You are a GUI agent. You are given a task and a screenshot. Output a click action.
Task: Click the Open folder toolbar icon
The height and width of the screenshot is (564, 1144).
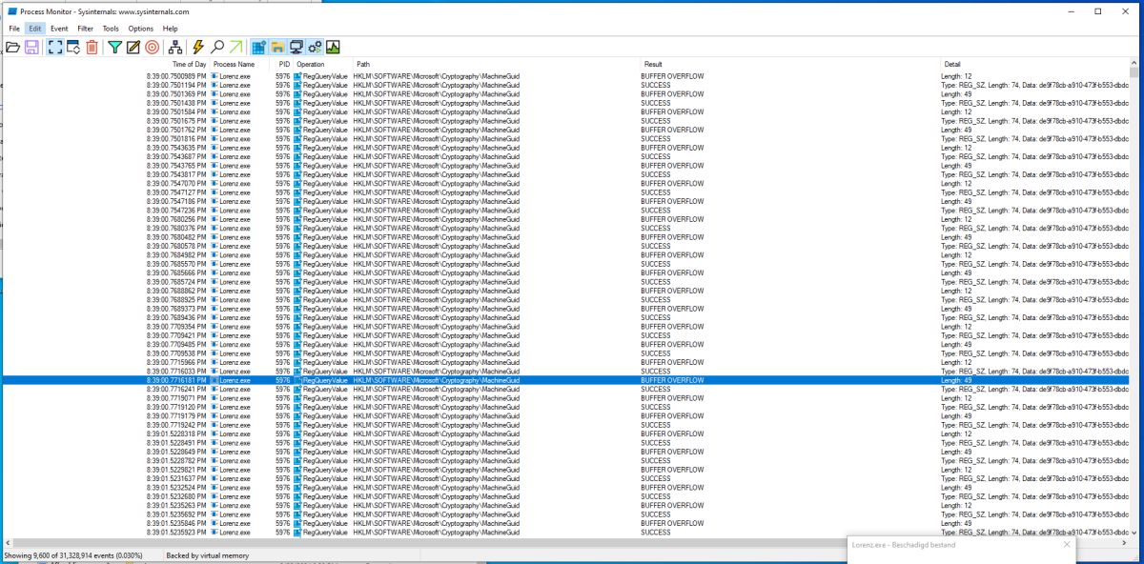coord(13,47)
